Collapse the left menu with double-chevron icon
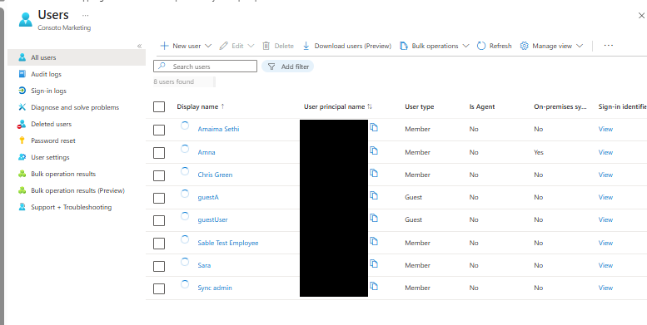This screenshot has height=325, width=647. (x=139, y=47)
